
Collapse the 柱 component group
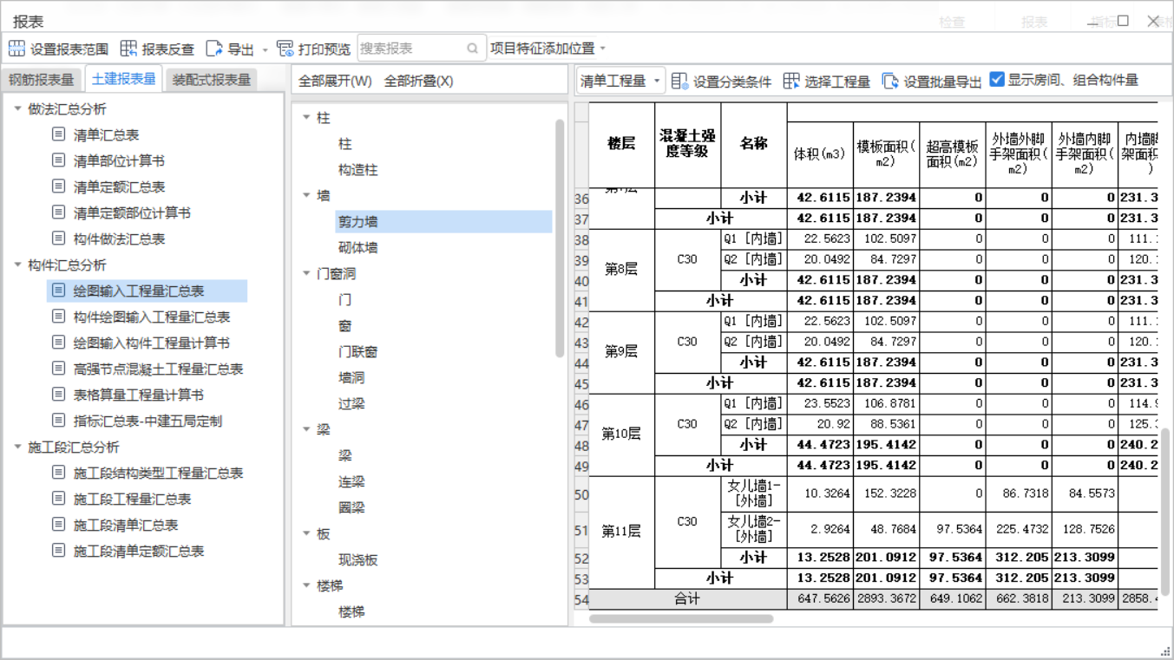pos(306,117)
